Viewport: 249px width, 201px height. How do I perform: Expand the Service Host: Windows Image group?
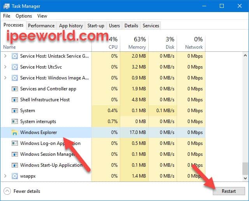click(x=5, y=78)
